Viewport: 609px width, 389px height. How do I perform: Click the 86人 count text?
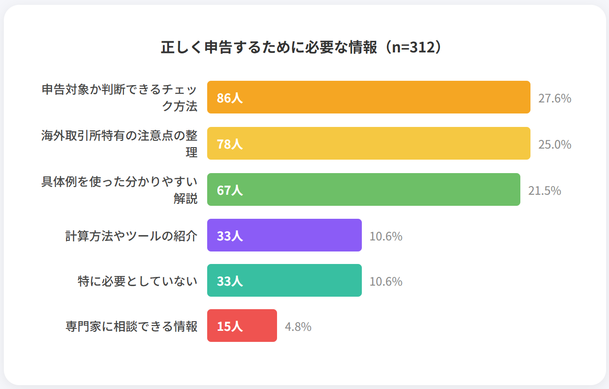tap(229, 98)
